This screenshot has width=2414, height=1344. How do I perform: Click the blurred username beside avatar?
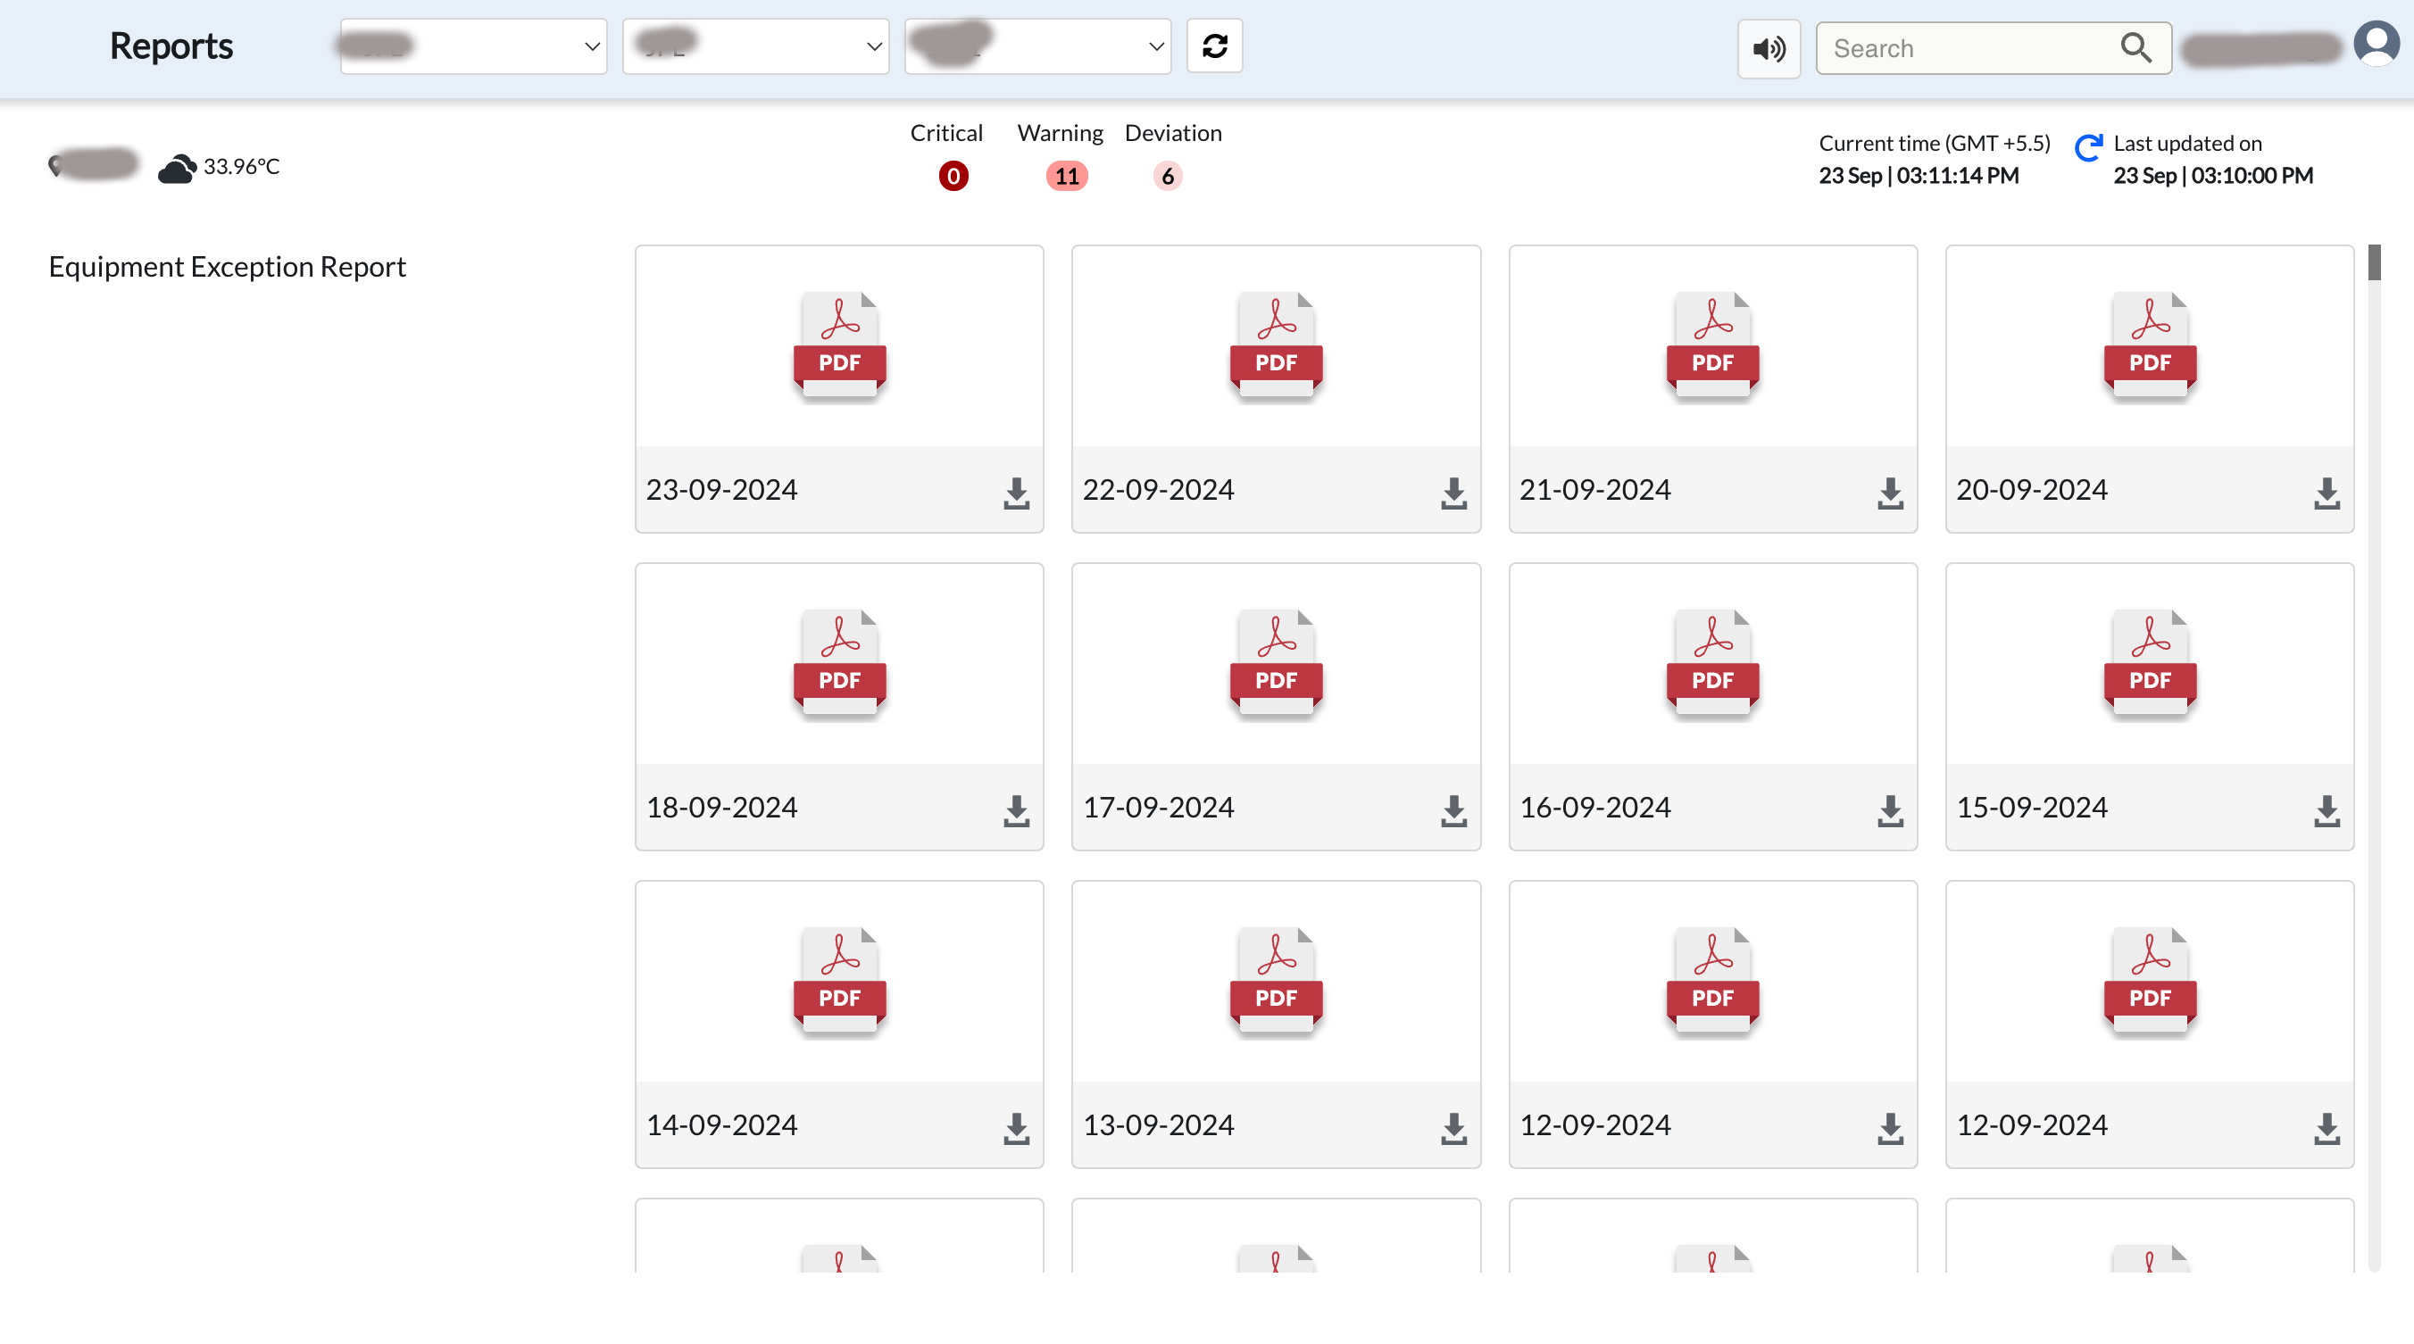tap(2261, 49)
